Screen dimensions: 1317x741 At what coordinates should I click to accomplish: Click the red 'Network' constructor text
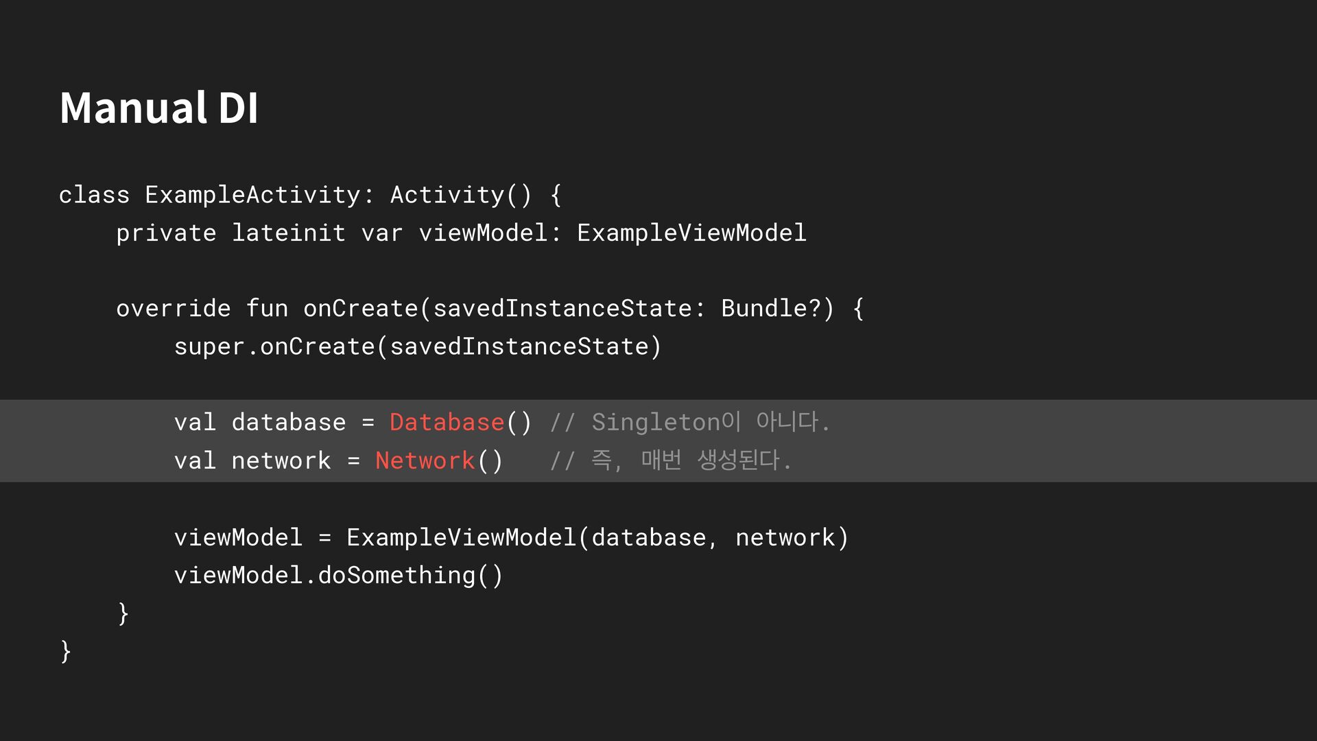tap(425, 460)
